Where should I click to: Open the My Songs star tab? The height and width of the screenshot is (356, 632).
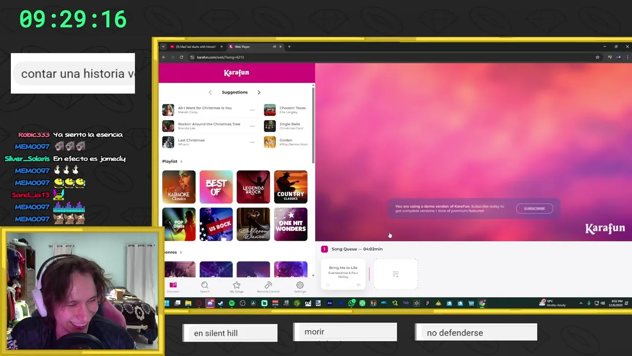click(237, 287)
